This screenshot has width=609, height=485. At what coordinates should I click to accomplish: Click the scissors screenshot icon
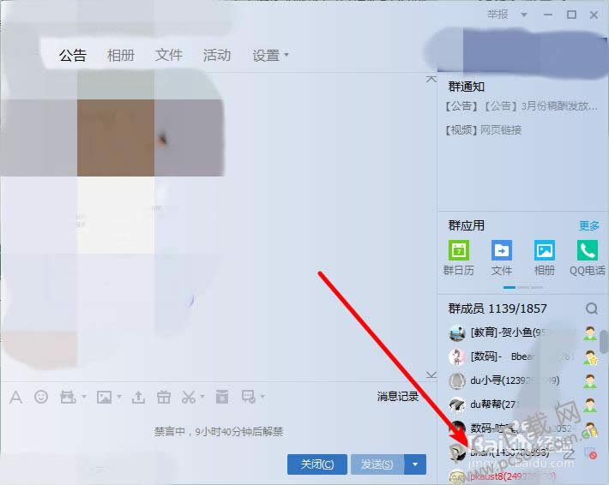coord(189,397)
